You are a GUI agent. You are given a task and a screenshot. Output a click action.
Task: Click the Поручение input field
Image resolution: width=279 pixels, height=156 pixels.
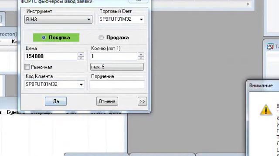[x=117, y=84]
